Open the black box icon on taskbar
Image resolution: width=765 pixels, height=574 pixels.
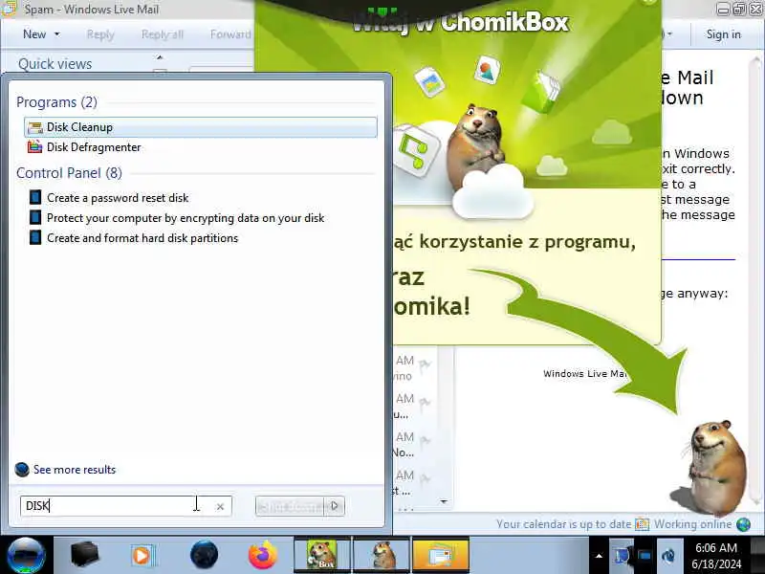pos(84,555)
